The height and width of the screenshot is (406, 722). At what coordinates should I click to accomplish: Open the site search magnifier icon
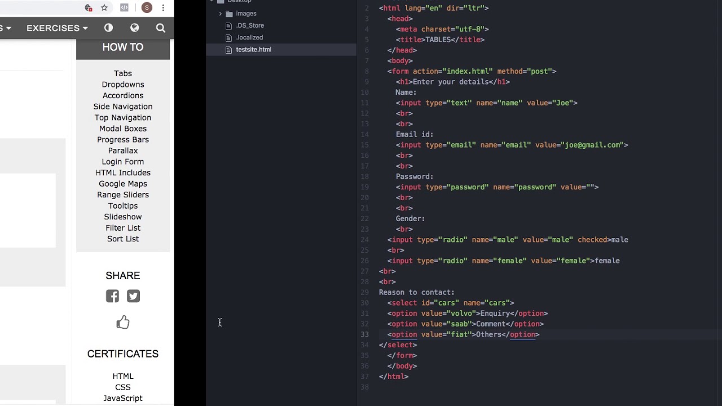161,28
